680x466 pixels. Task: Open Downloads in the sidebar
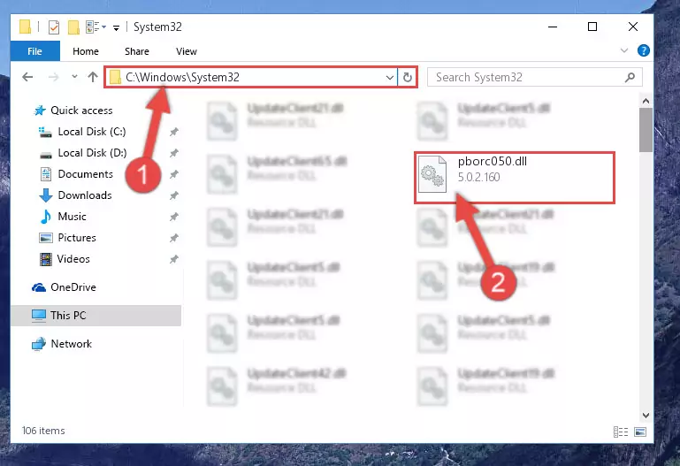click(85, 195)
